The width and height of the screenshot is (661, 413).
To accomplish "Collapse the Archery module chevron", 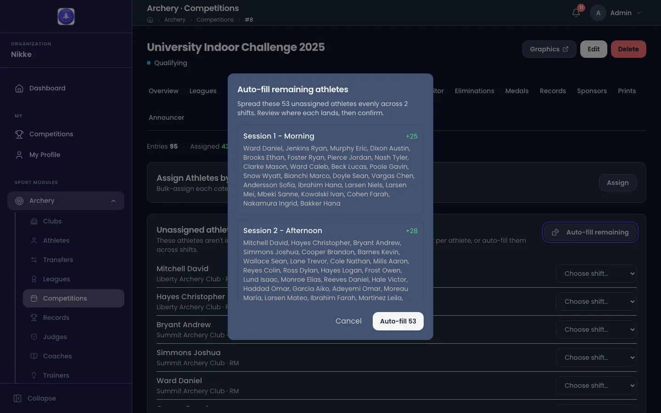I will point(113,201).
